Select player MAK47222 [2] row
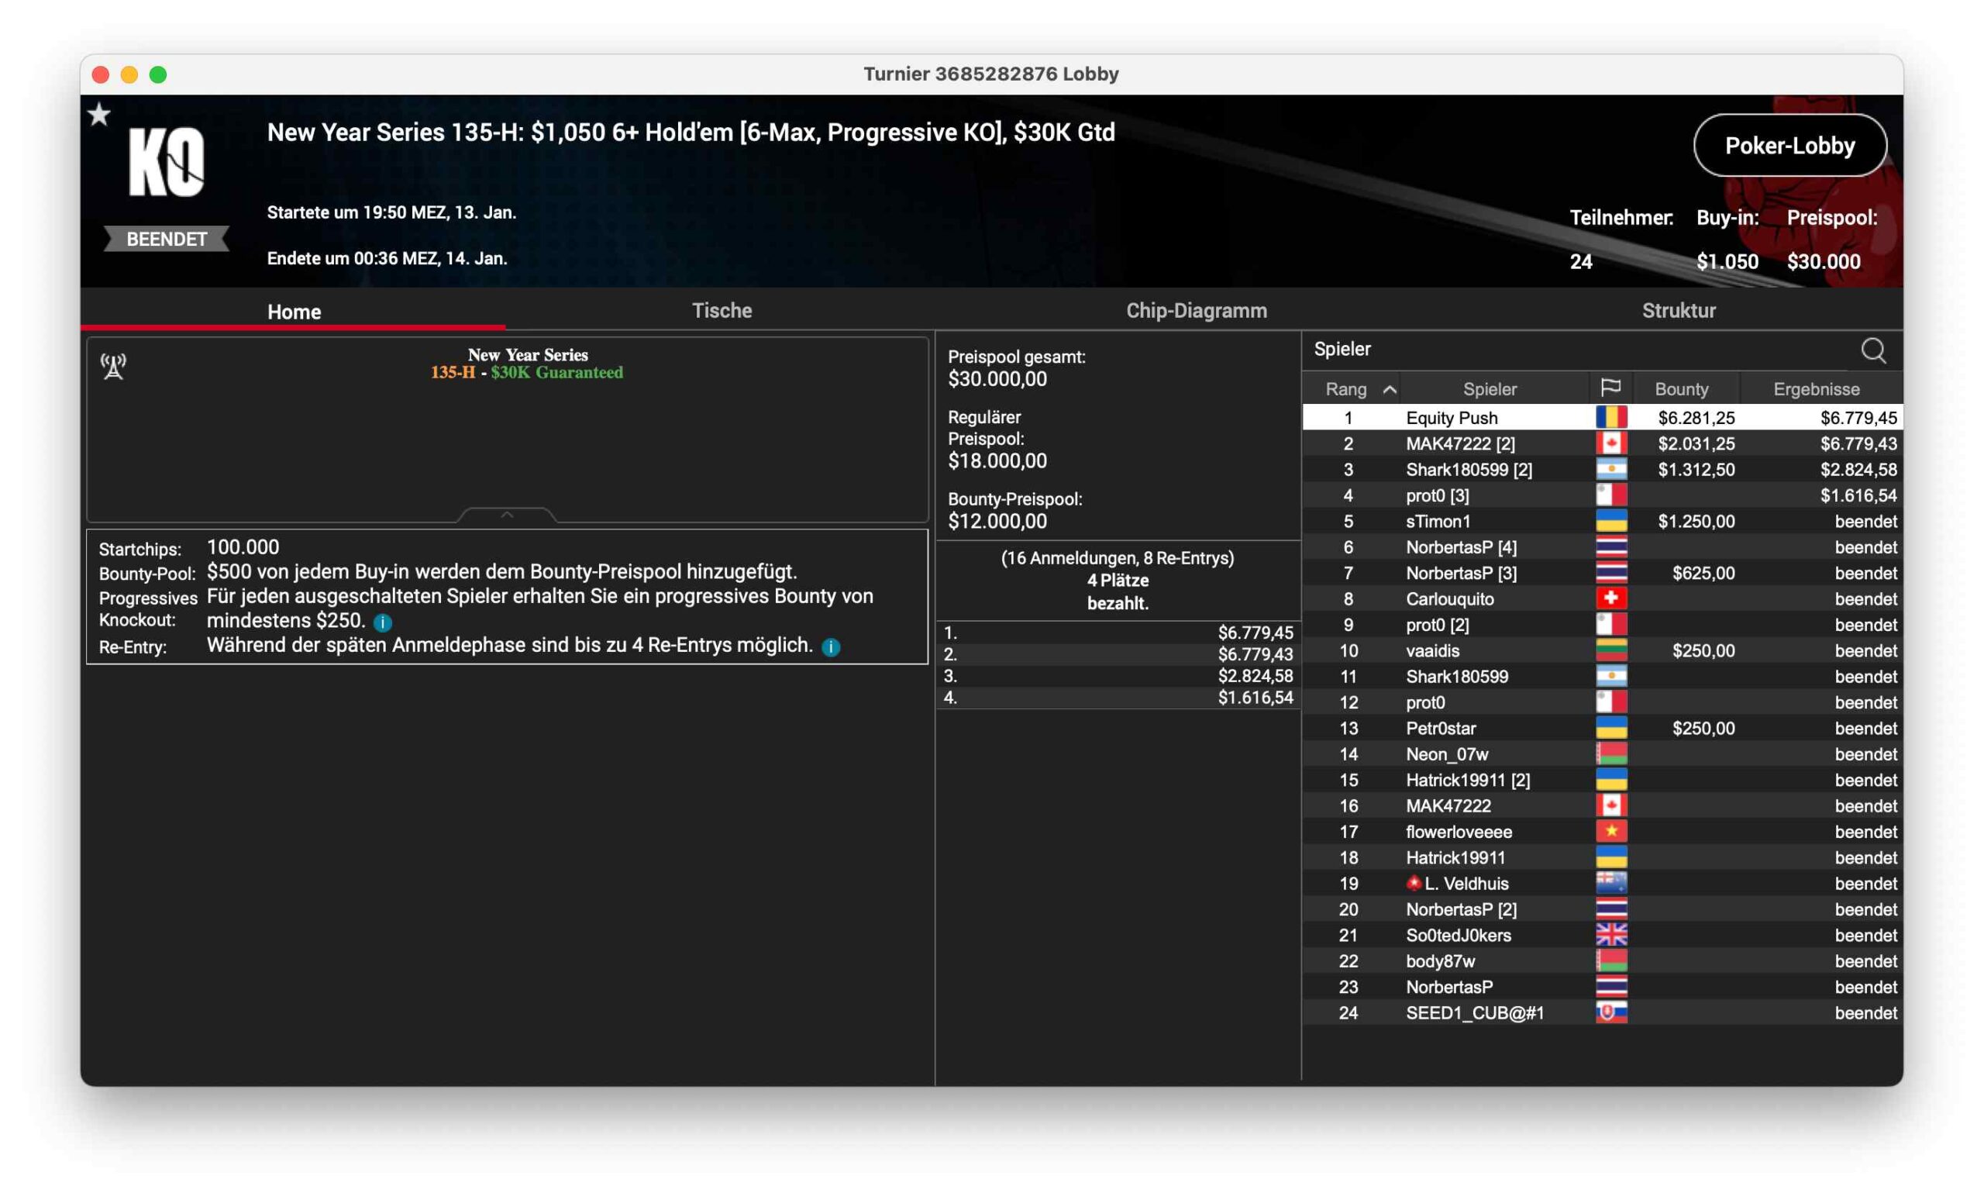Viewport: 1984px width, 1193px height. click(1459, 443)
